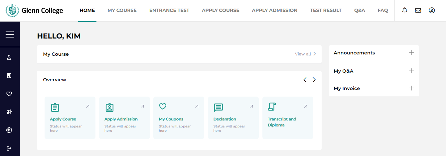
Task: Click the user account avatar icon
Action: point(432,10)
